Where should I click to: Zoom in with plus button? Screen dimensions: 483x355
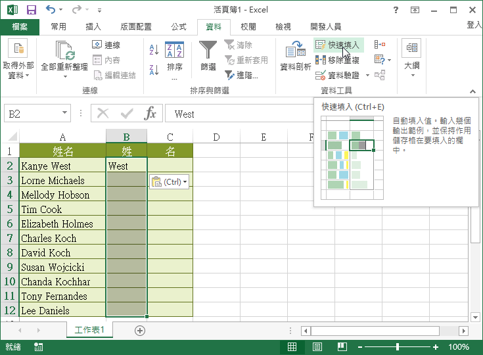coord(436,347)
